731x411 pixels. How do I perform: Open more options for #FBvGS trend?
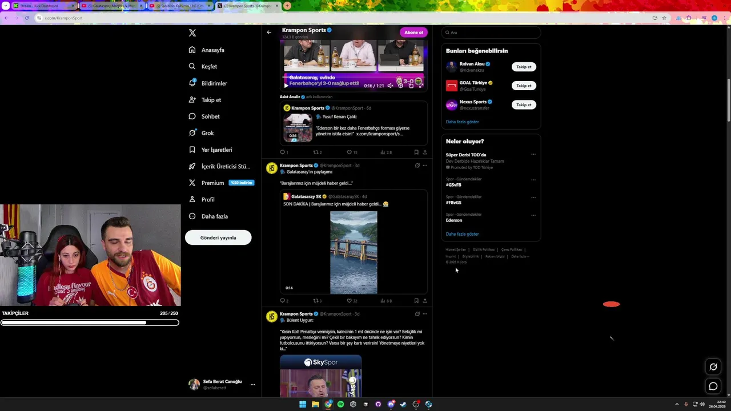(x=533, y=198)
